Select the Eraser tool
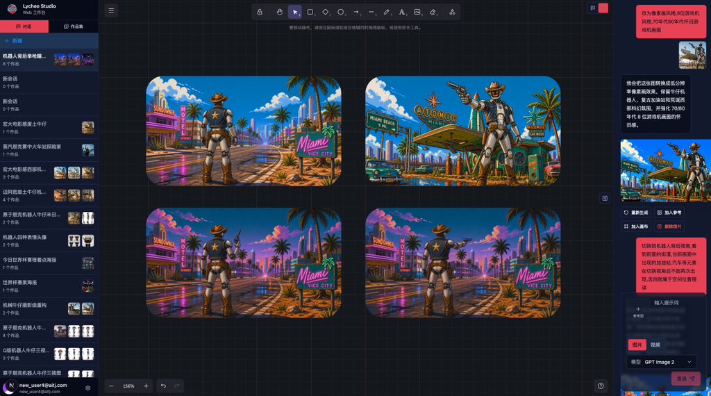The image size is (711, 396). 433,12
